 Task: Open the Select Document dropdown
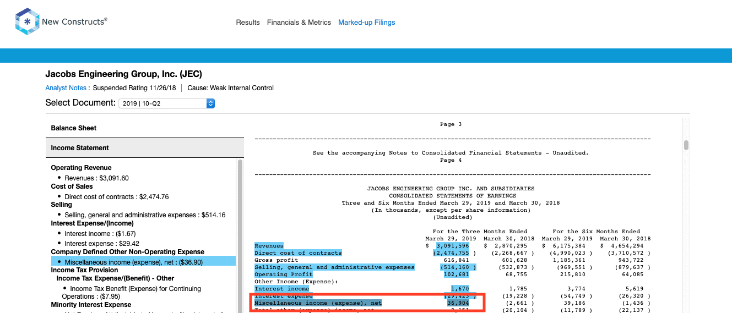(166, 103)
